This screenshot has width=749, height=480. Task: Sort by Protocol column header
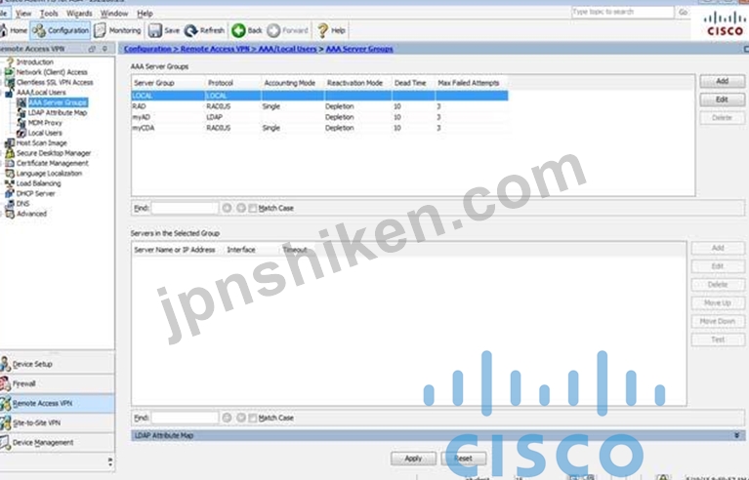(x=233, y=83)
